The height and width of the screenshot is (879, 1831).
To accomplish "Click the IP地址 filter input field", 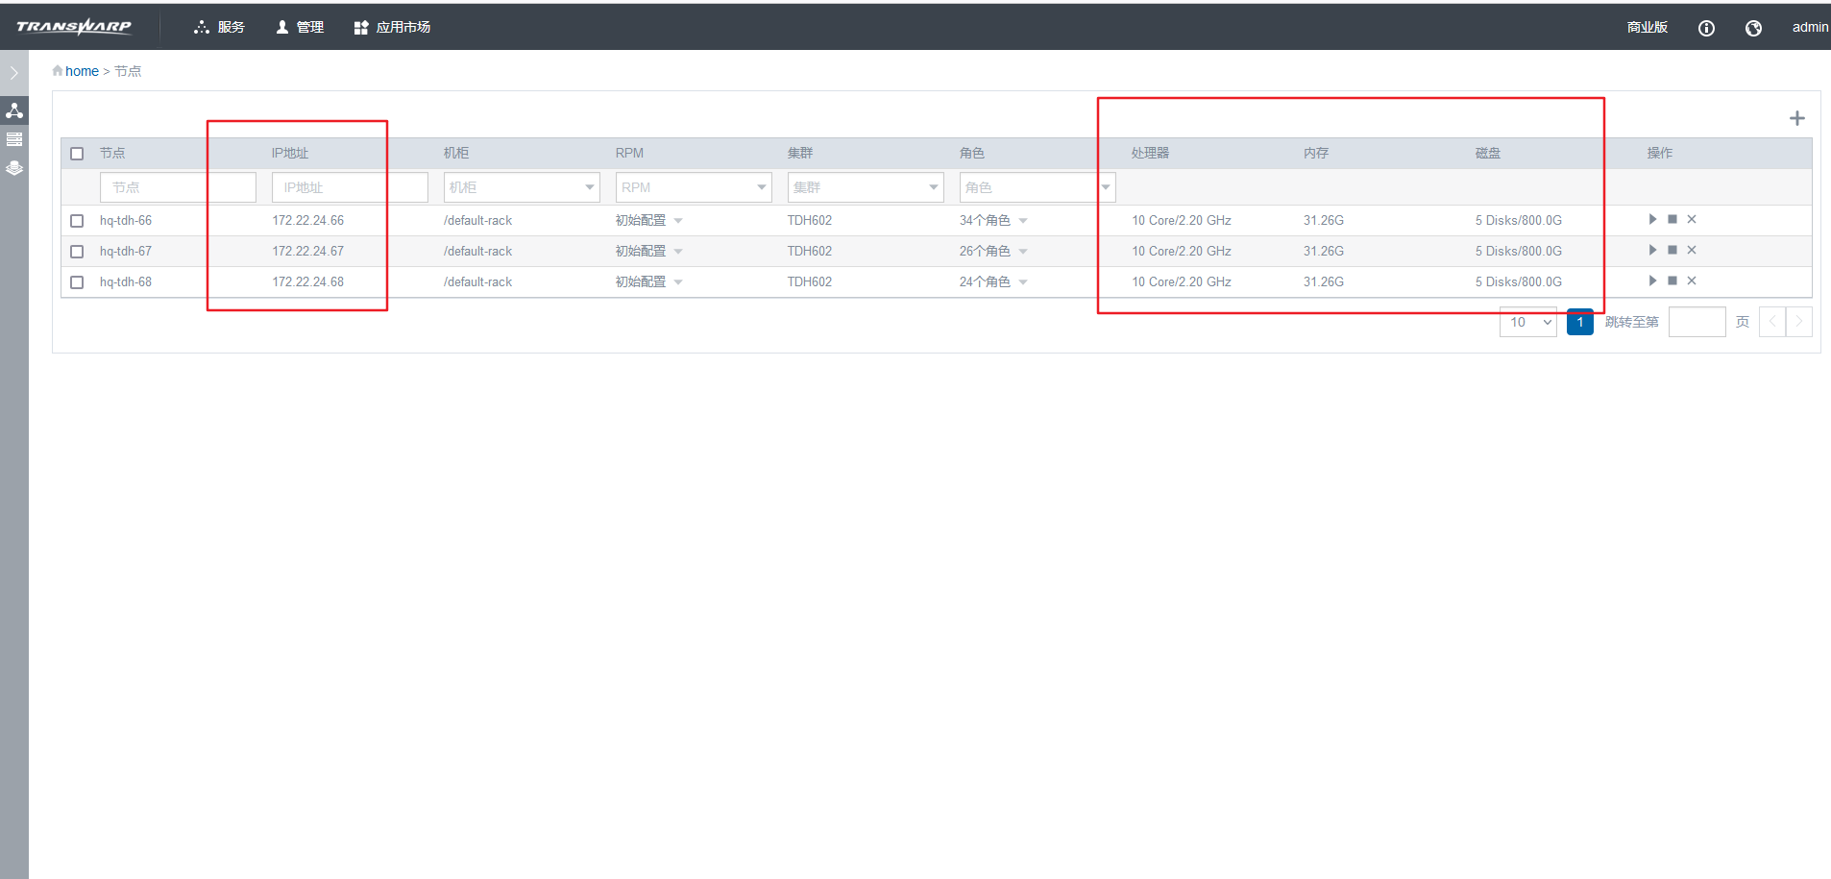I will 349,187.
